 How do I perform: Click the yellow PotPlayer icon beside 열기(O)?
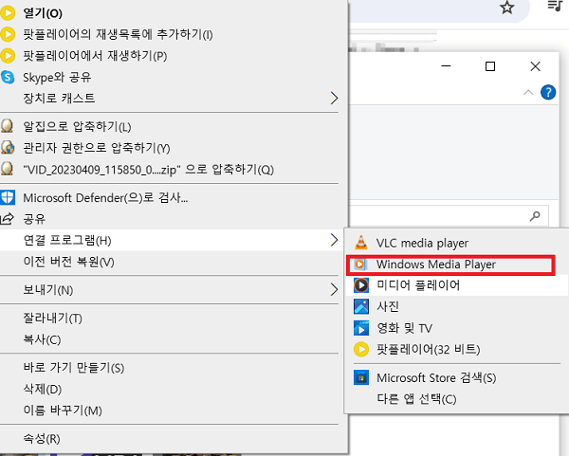8,13
